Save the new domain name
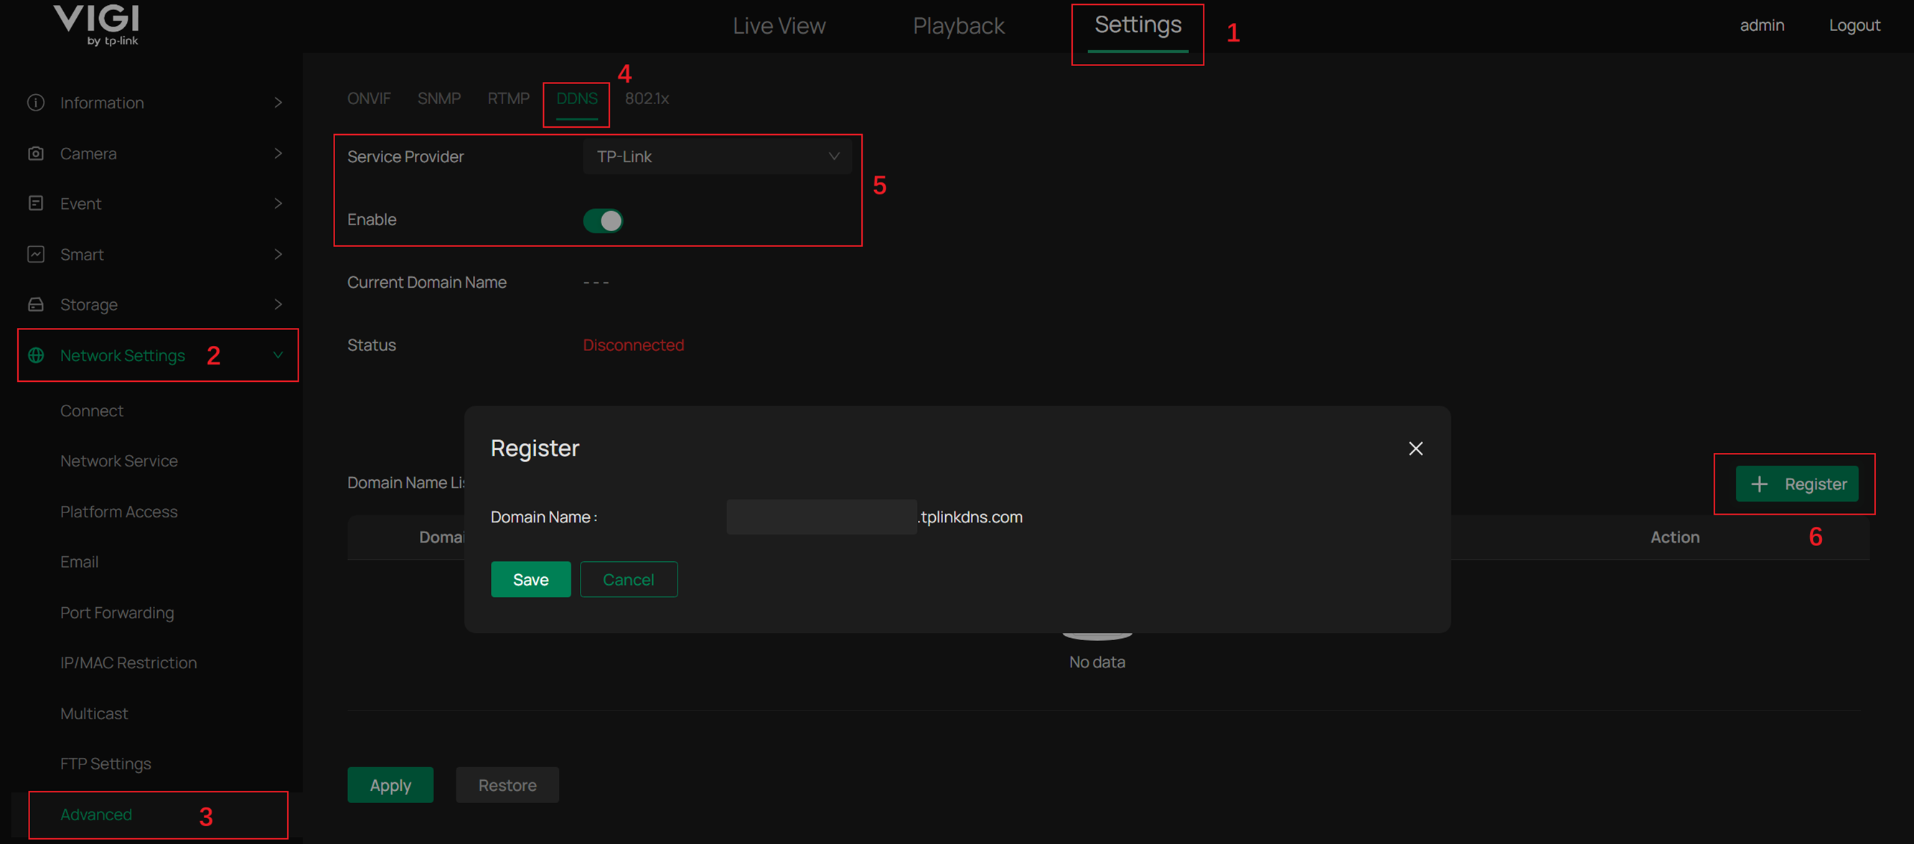1914x844 pixels. click(x=530, y=578)
